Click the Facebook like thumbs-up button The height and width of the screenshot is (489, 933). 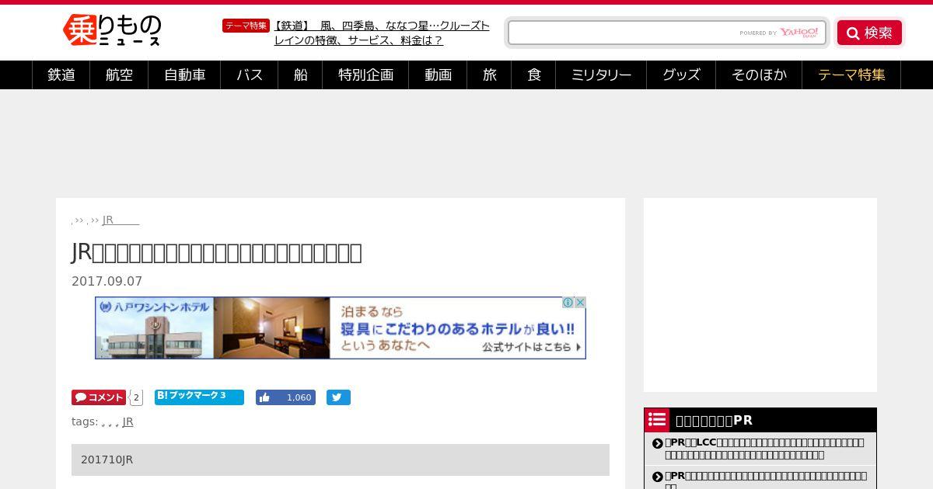click(x=285, y=397)
